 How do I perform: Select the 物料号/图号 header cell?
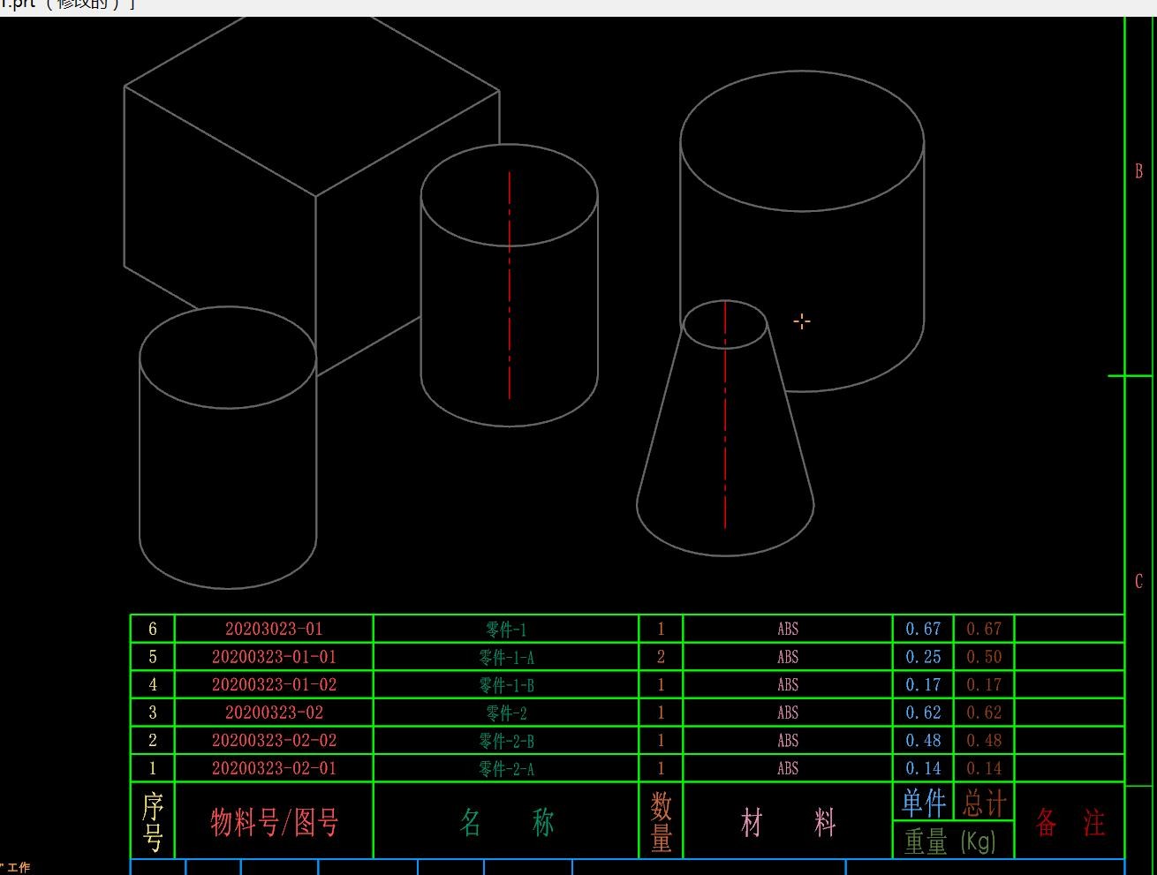click(274, 822)
